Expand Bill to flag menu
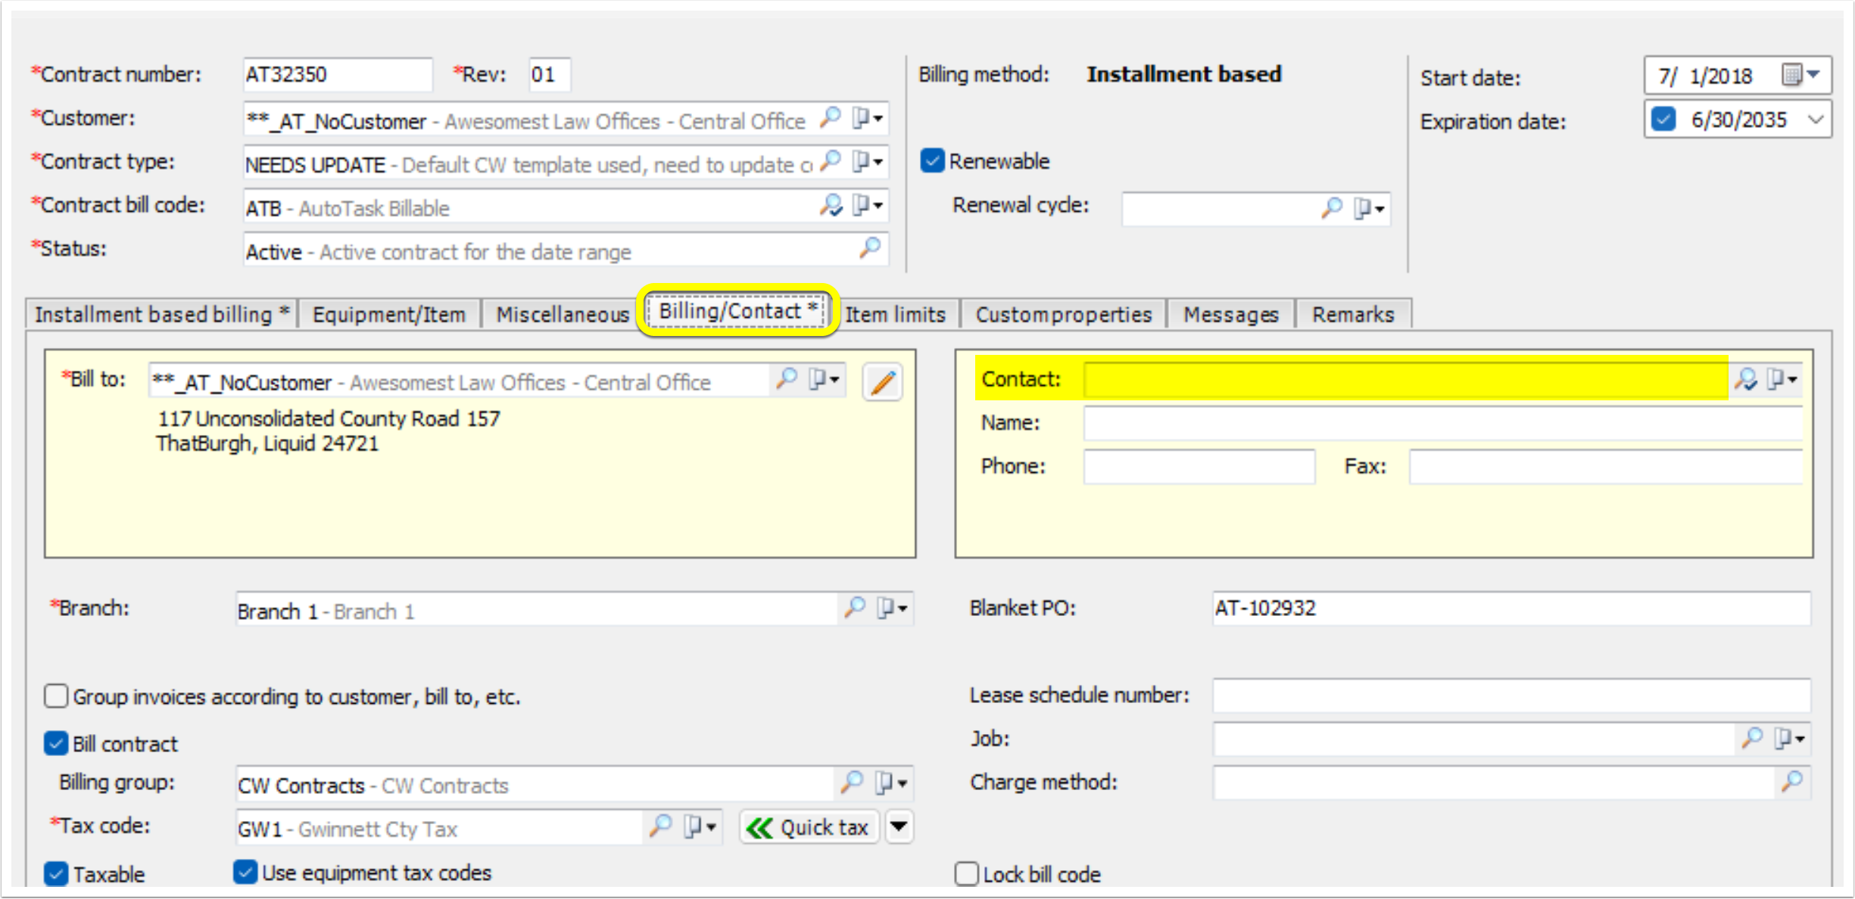 824,378
